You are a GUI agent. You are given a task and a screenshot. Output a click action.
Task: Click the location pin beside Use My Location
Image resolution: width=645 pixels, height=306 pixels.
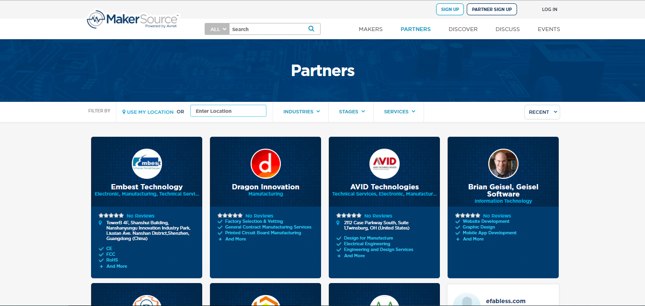coord(124,112)
